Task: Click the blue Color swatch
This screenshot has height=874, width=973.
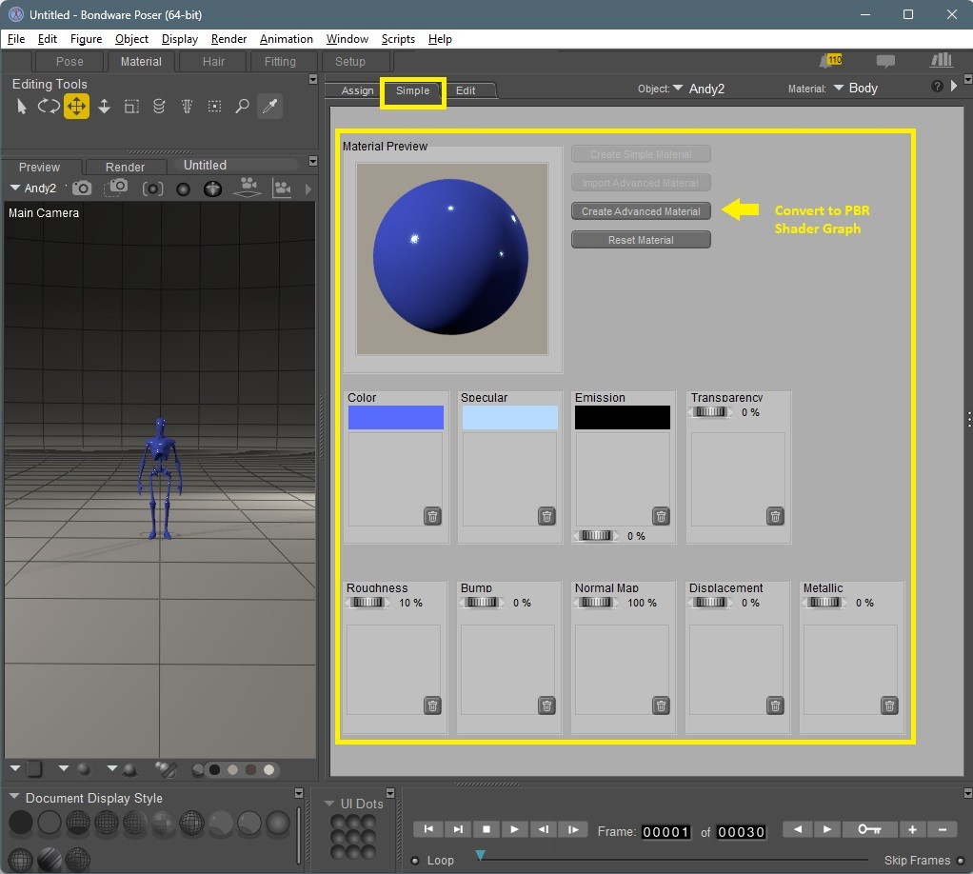Action: (x=396, y=417)
